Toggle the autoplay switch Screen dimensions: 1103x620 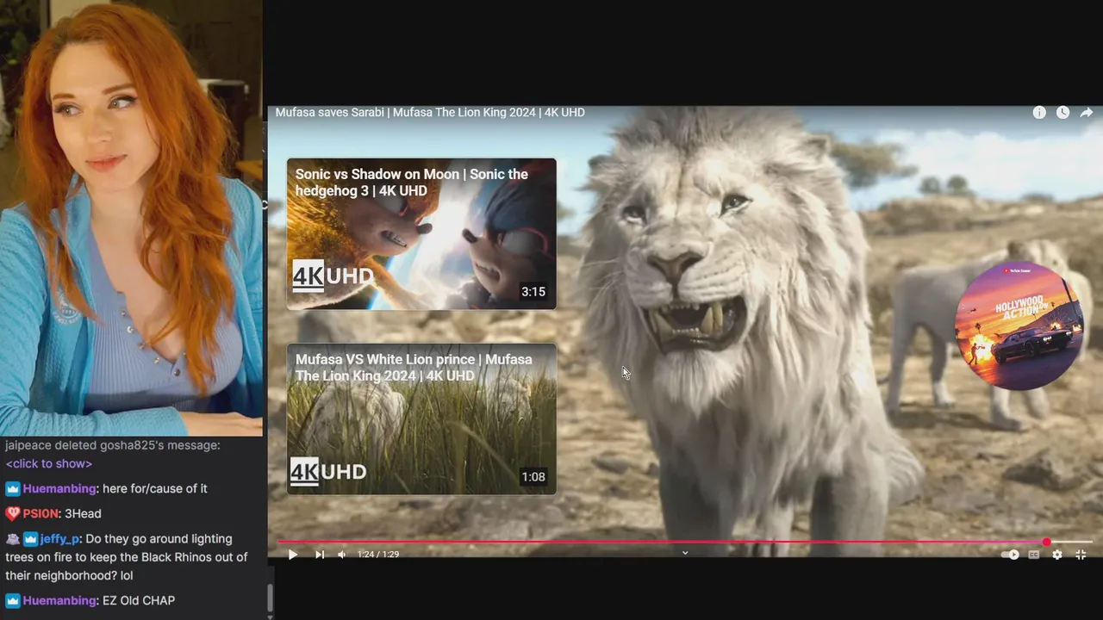point(1010,555)
